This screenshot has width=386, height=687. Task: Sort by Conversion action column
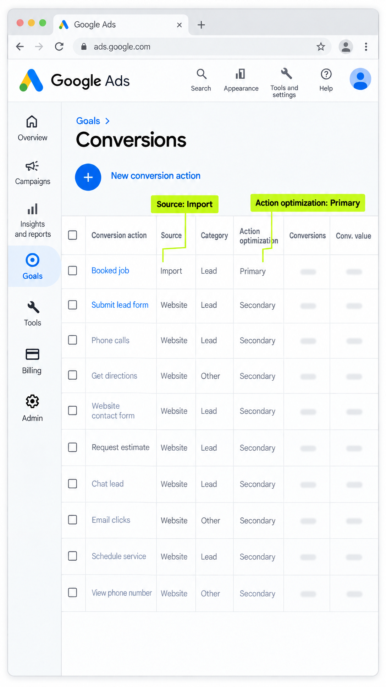pos(119,235)
